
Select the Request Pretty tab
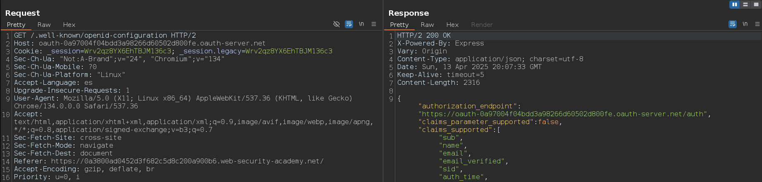coord(16,25)
